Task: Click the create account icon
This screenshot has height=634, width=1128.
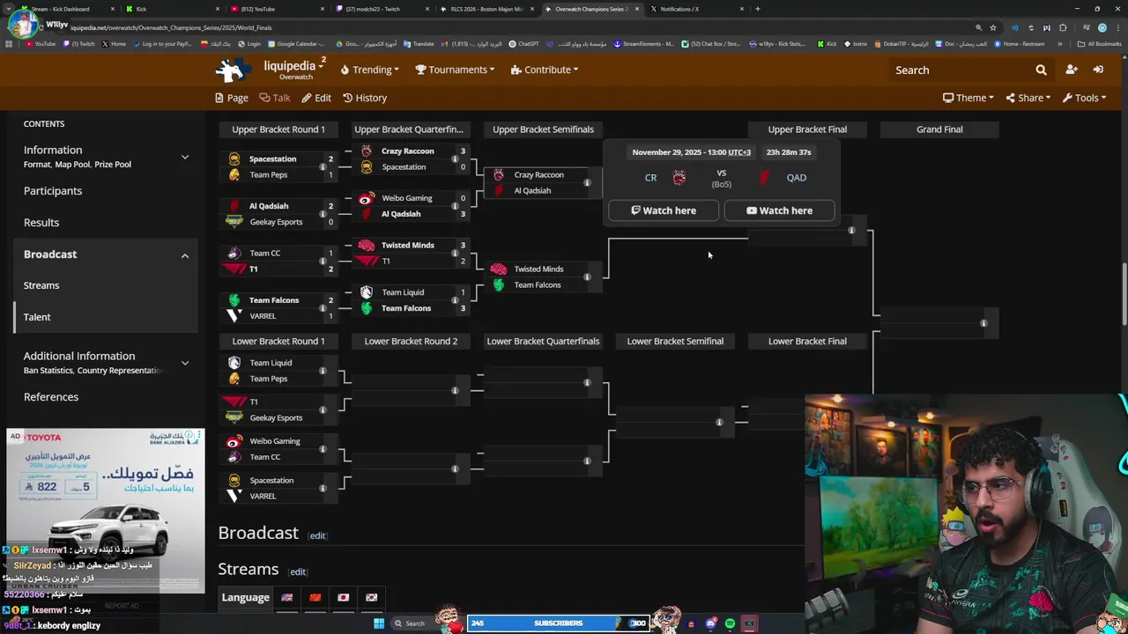Action: click(x=1071, y=70)
